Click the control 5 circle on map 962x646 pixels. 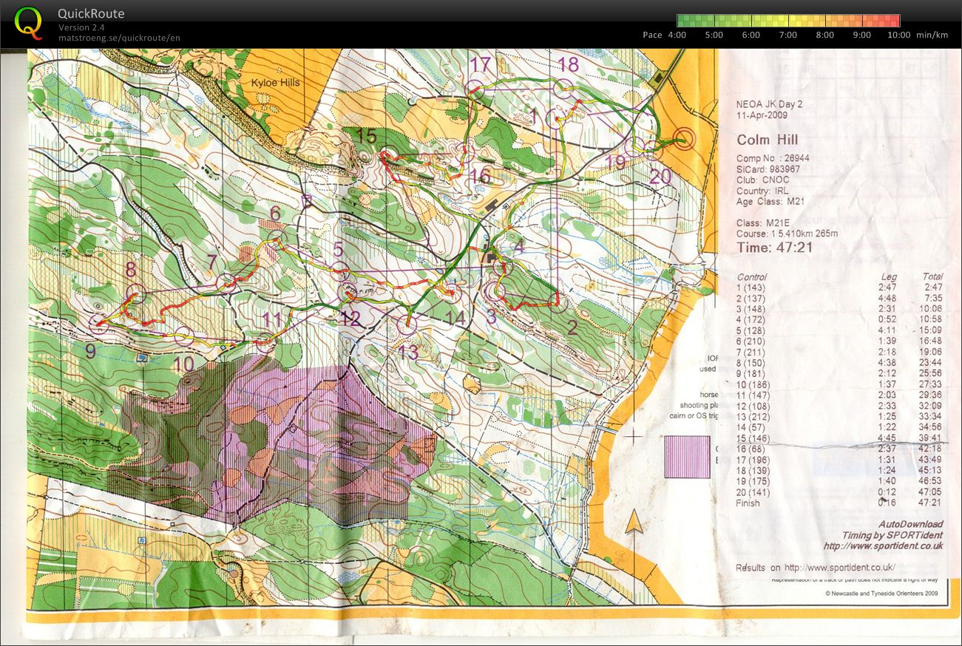pyautogui.click(x=339, y=271)
